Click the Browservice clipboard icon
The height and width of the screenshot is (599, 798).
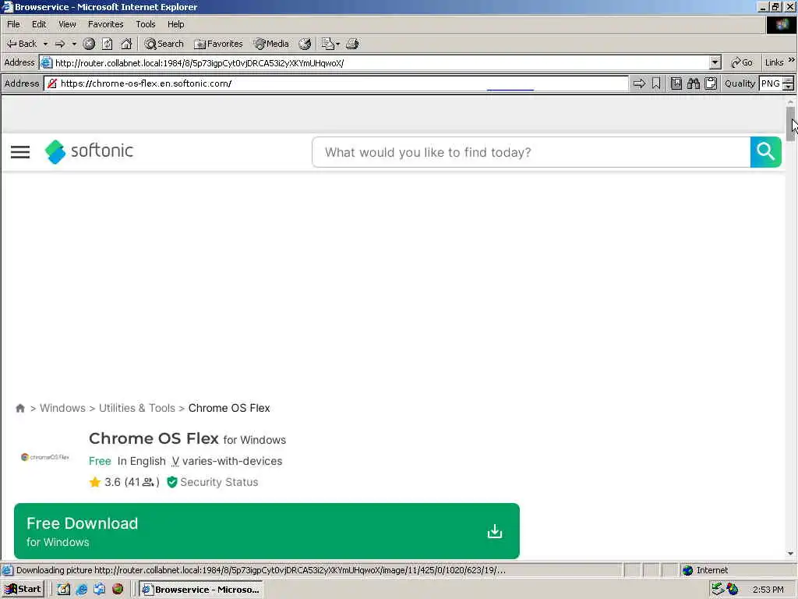[x=711, y=83]
